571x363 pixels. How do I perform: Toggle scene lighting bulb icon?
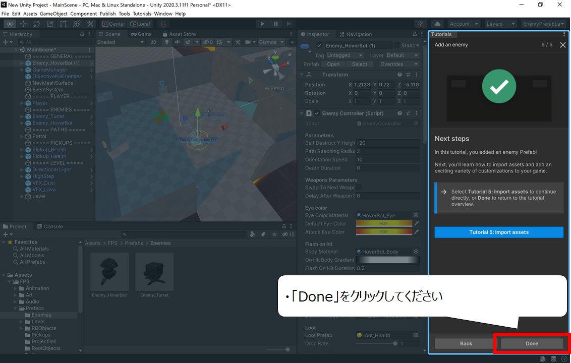click(167, 42)
